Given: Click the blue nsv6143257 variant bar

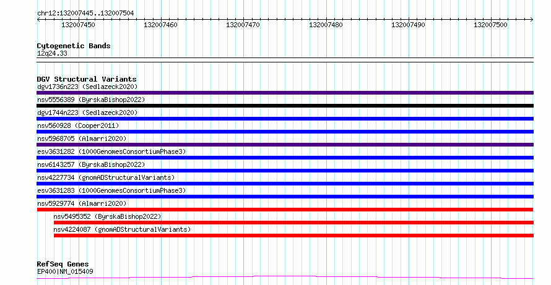Looking at the screenshot, I should pyautogui.click(x=285, y=171).
